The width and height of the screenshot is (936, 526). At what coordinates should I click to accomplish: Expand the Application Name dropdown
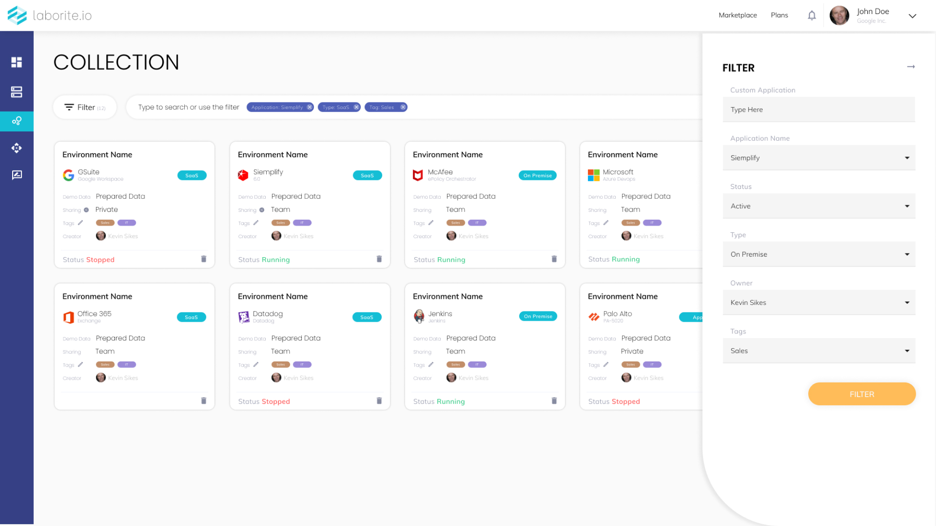[x=819, y=158]
